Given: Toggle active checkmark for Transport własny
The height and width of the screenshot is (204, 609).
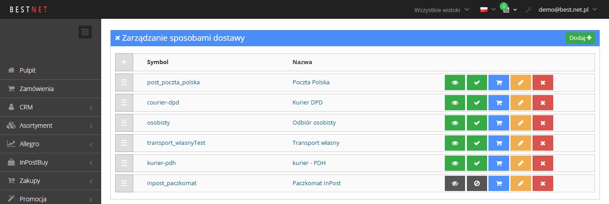Looking at the screenshot, I should pyautogui.click(x=477, y=143).
